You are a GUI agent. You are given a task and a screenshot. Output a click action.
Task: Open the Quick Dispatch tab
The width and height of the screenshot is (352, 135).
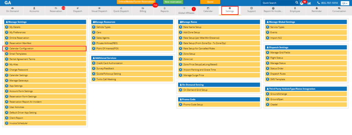tap(121, 11)
